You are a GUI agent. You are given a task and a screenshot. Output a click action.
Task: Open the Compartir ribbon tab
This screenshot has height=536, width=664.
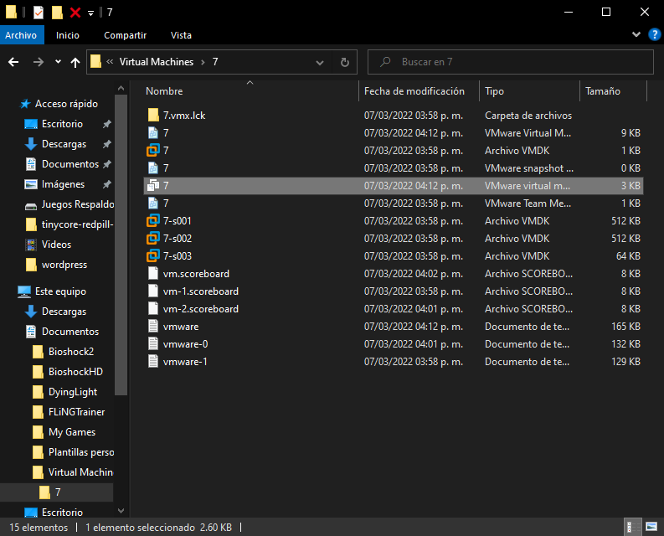point(126,35)
